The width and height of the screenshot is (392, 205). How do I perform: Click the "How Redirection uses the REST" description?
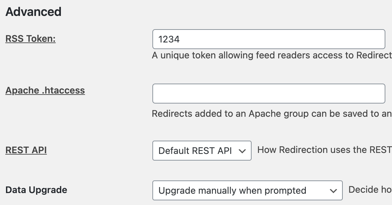pyautogui.click(x=324, y=150)
